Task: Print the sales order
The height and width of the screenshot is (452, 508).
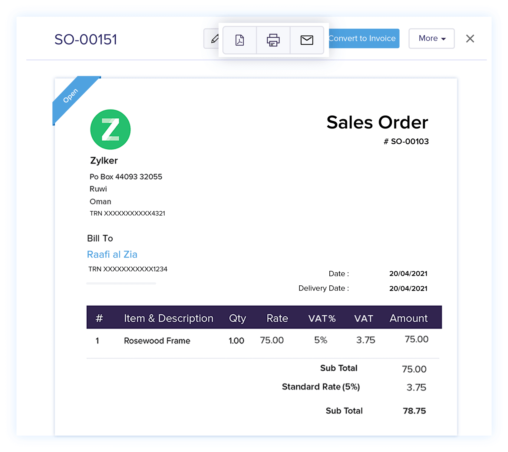Action: (x=273, y=40)
